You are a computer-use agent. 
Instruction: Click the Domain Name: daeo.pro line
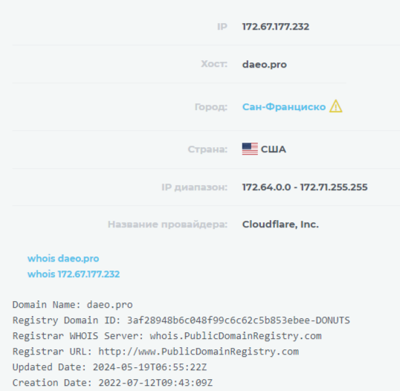point(72,305)
